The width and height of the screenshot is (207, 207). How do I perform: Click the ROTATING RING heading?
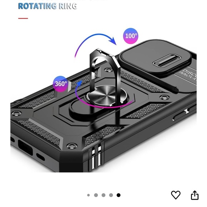[x=47, y=6]
